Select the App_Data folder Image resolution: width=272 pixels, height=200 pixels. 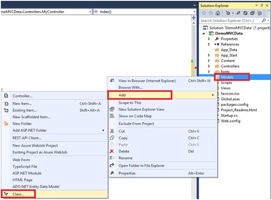(x=229, y=50)
